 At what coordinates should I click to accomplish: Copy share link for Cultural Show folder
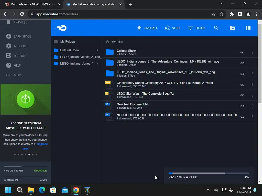click(242, 53)
